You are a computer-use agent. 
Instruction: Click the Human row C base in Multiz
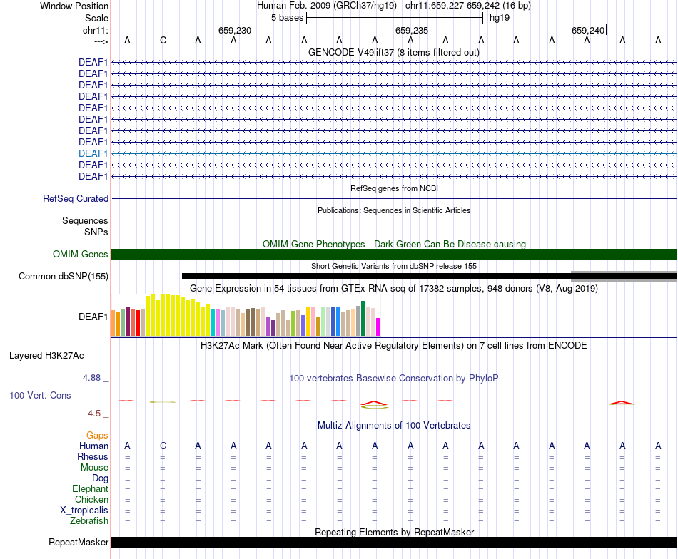[163, 446]
